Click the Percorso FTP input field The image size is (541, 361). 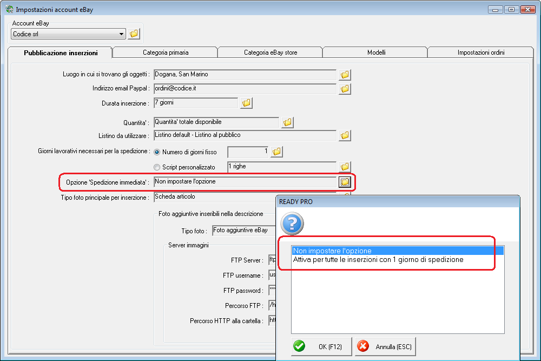(272, 305)
